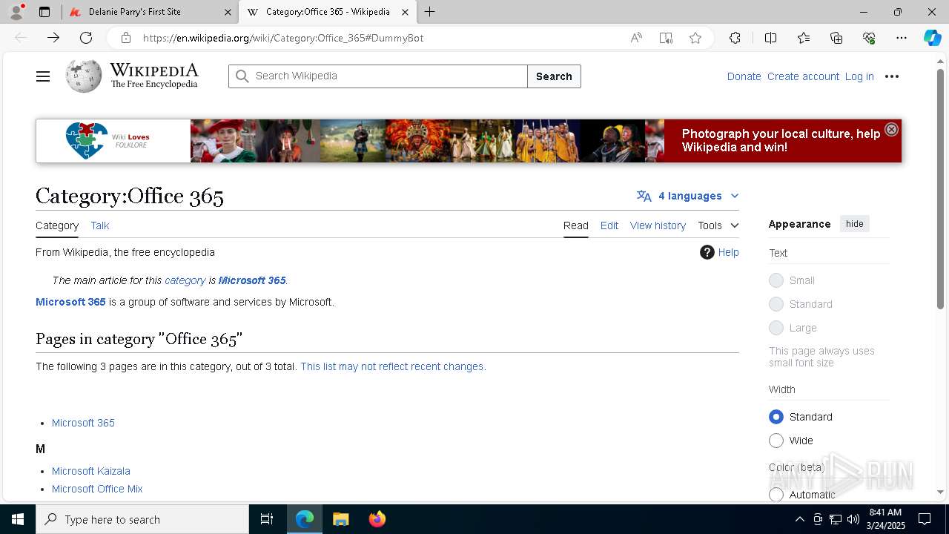The width and height of the screenshot is (949, 534).
Task: Open the View history tab
Action: (658, 225)
